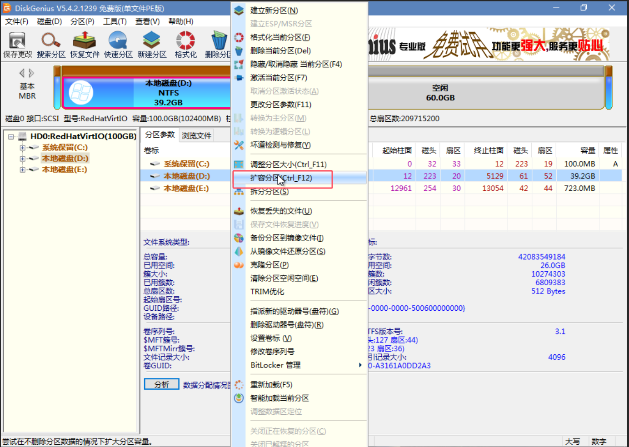629x447 pixels.
Task: Click the wrench icon beside 坏道检测与修复
Action: point(239,145)
